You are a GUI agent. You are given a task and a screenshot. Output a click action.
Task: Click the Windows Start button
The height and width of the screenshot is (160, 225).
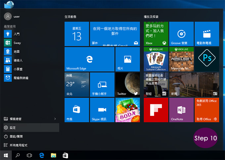pyautogui.click(x=6, y=155)
